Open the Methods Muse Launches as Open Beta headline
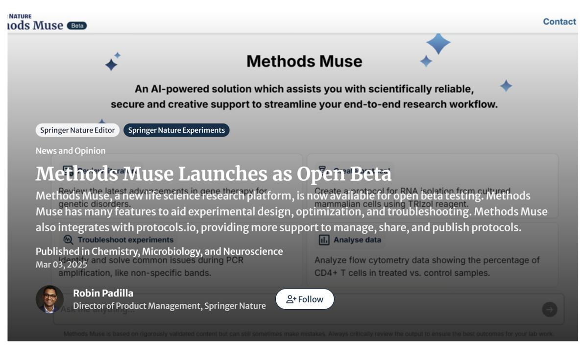The width and height of the screenshot is (583, 346). tap(214, 174)
